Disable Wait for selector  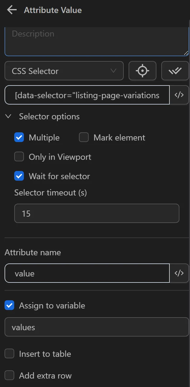click(19, 176)
